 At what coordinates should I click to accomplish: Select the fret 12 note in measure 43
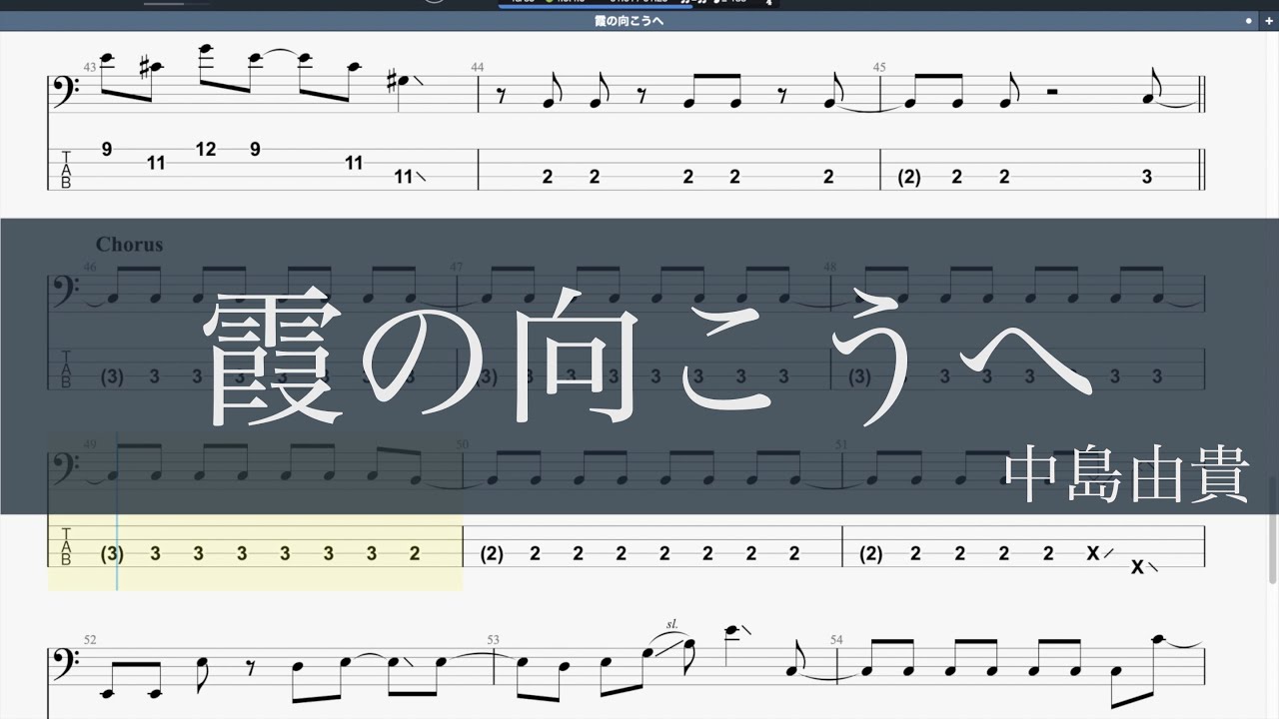[206, 150]
